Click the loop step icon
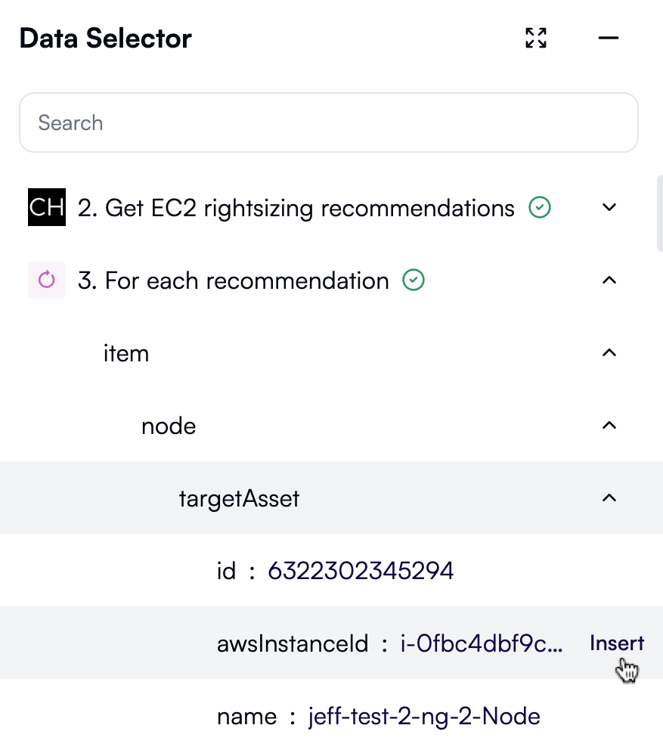This screenshot has height=750, width=663. point(47,280)
